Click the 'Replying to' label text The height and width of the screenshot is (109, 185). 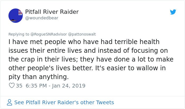coord(19,34)
